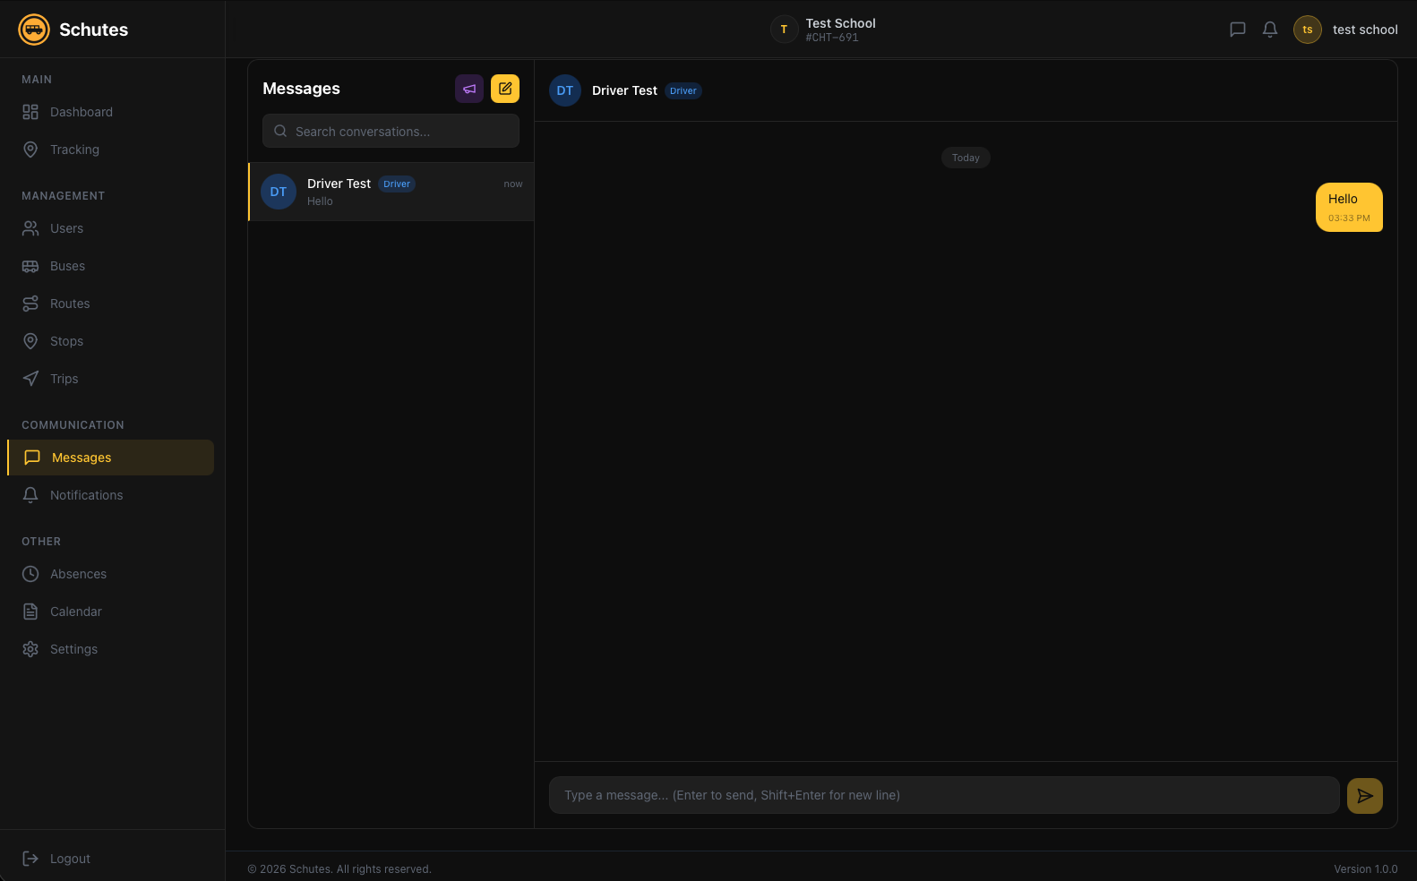Select Messages in the sidebar
1417x881 pixels.
click(110, 458)
